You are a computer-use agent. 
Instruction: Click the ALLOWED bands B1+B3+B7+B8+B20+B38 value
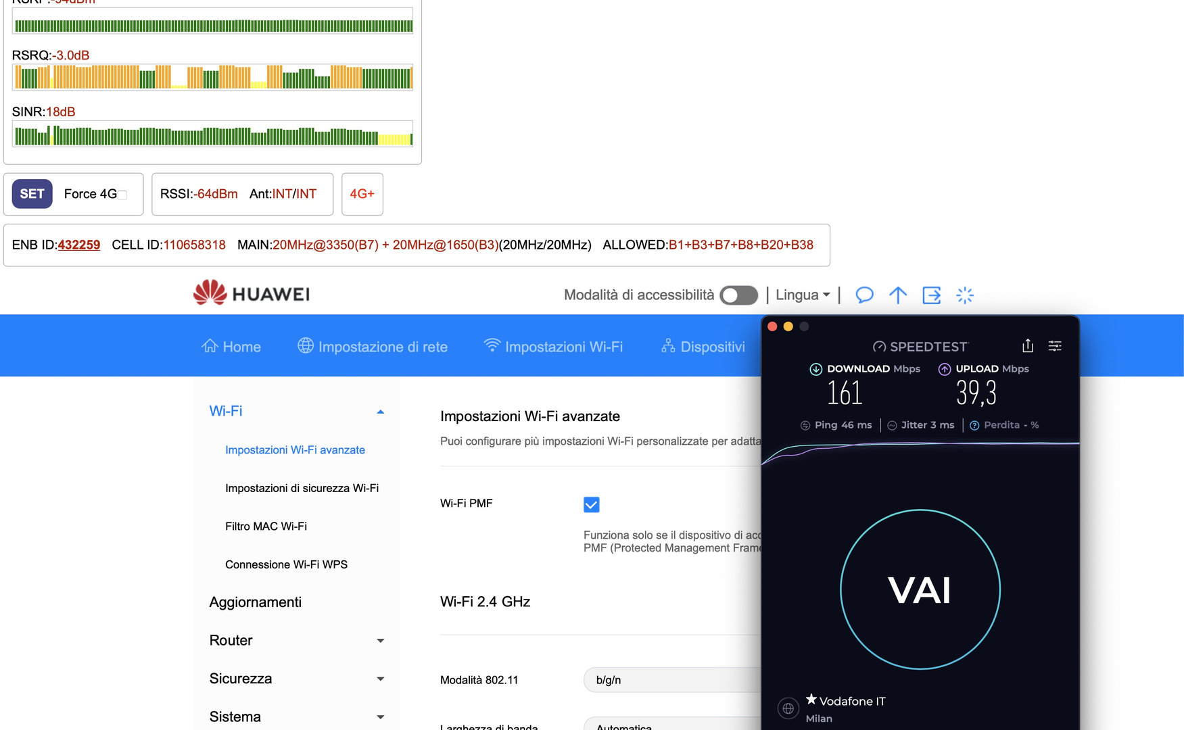(x=741, y=245)
